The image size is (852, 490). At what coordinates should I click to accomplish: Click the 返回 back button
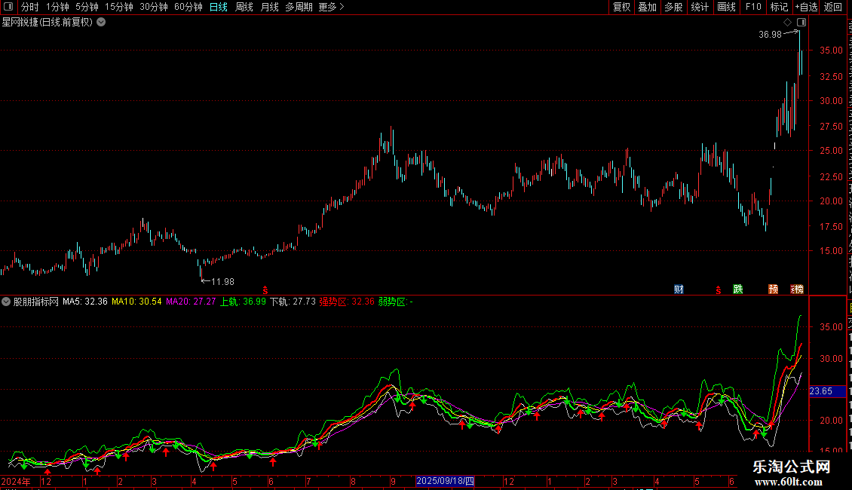click(833, 7)
